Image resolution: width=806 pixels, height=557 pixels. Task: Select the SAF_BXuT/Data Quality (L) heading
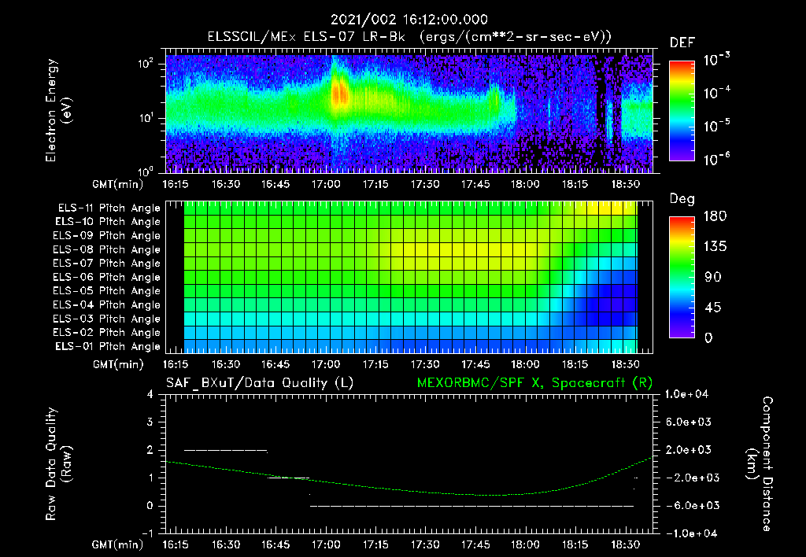coord(260,383)
